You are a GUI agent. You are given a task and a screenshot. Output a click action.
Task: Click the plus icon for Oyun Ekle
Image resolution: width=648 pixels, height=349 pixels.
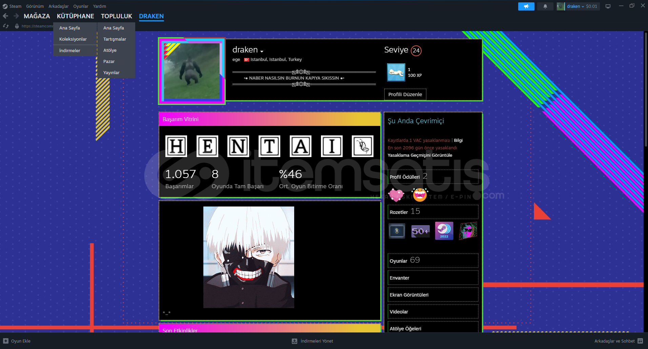click(x=6, y=341)
